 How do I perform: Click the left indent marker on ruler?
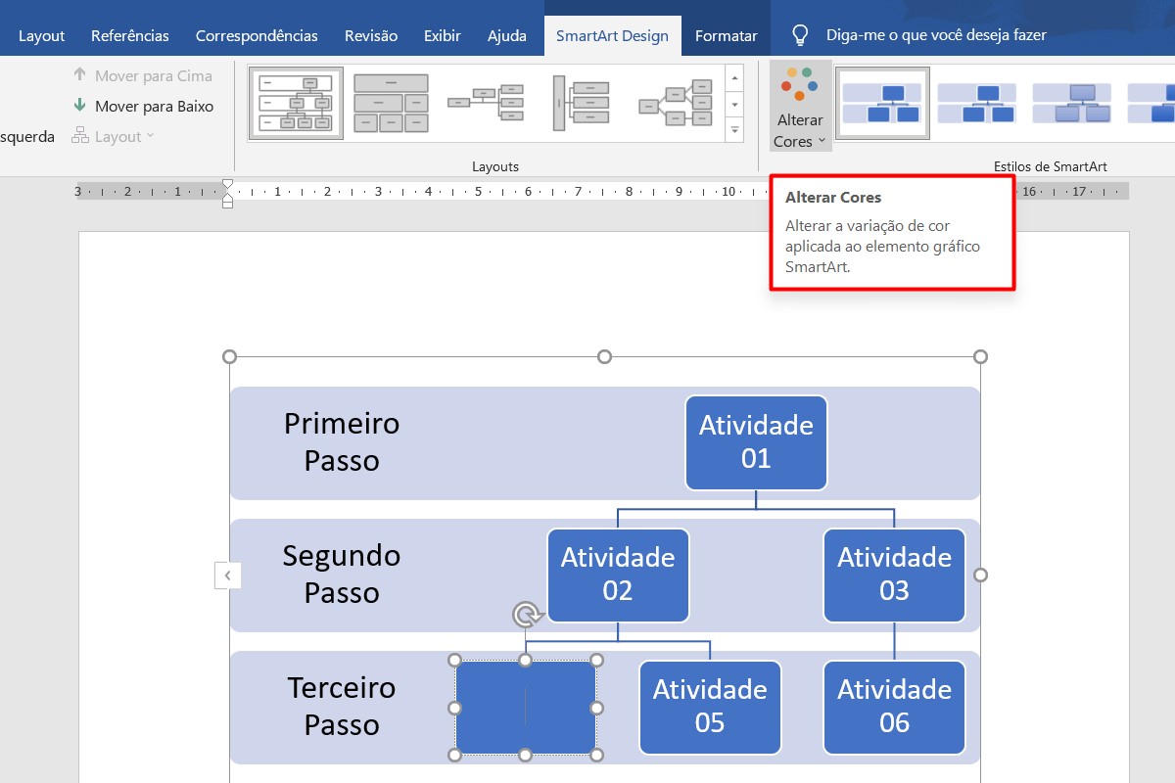[x=227, y=202]
